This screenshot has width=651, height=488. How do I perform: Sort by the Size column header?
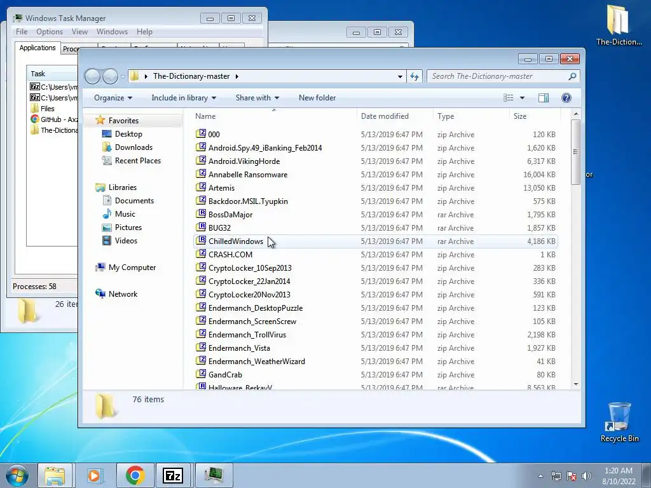coord(535,116)
